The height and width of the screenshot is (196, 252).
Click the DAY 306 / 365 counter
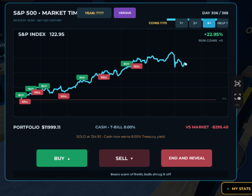[x=215, y=13]
